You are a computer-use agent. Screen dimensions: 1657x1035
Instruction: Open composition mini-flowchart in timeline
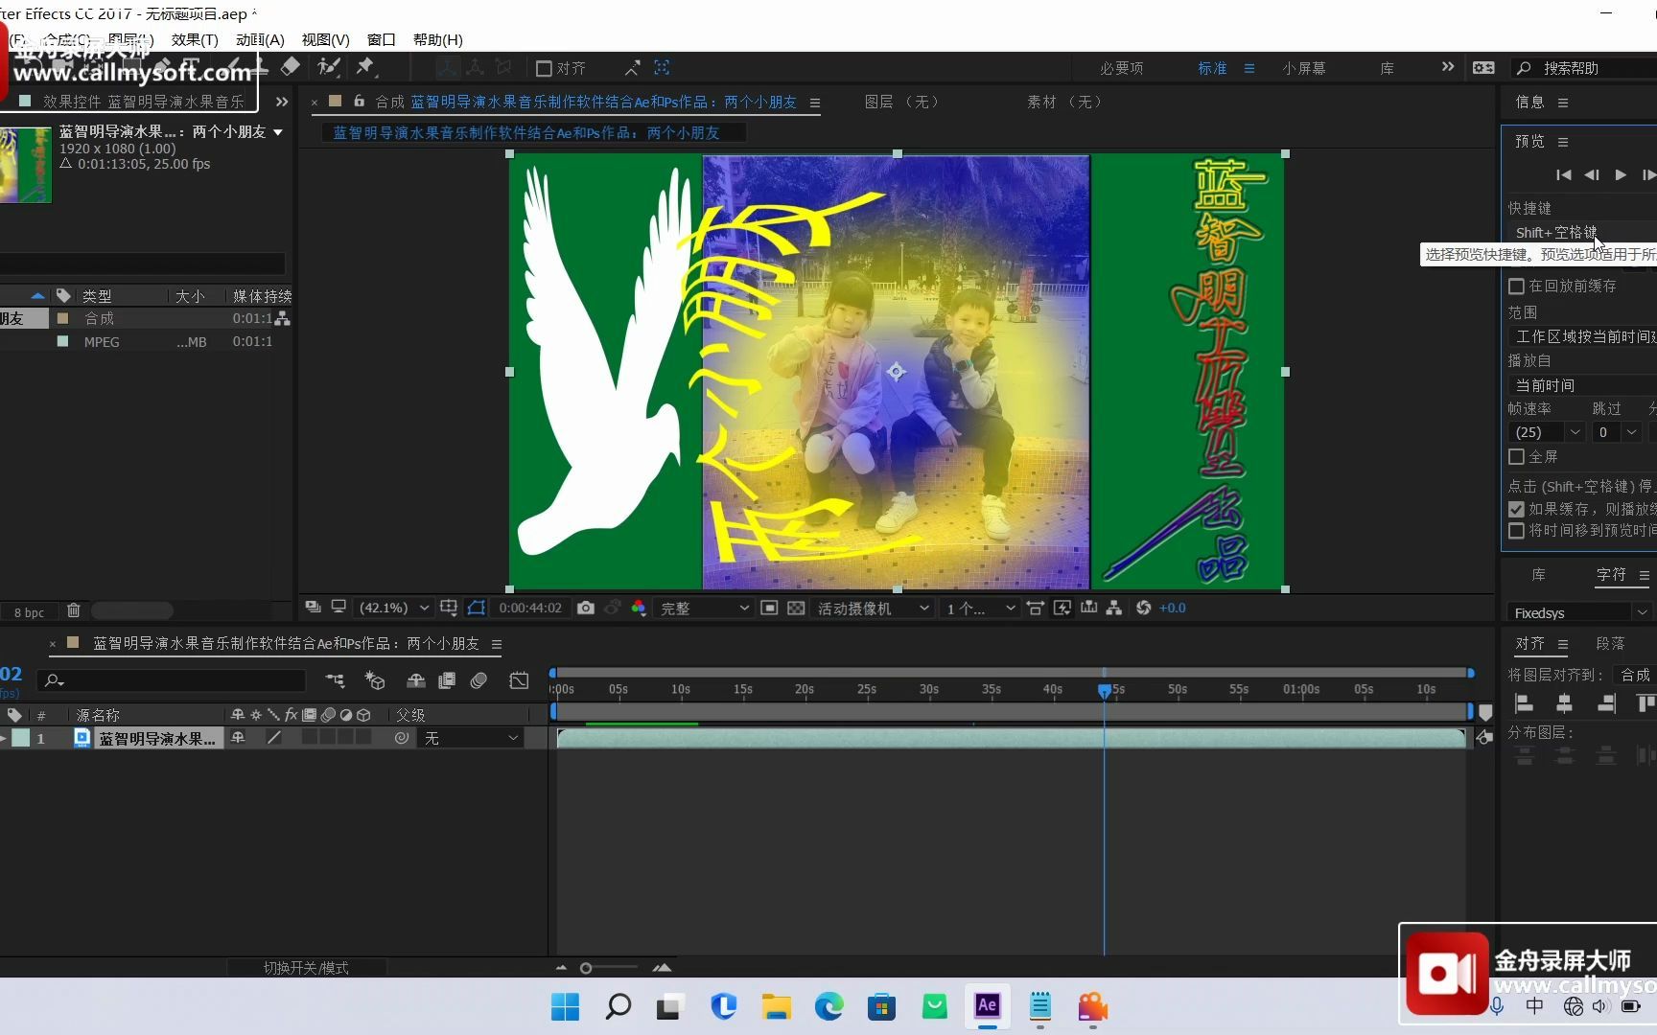[x=335, y=680]
